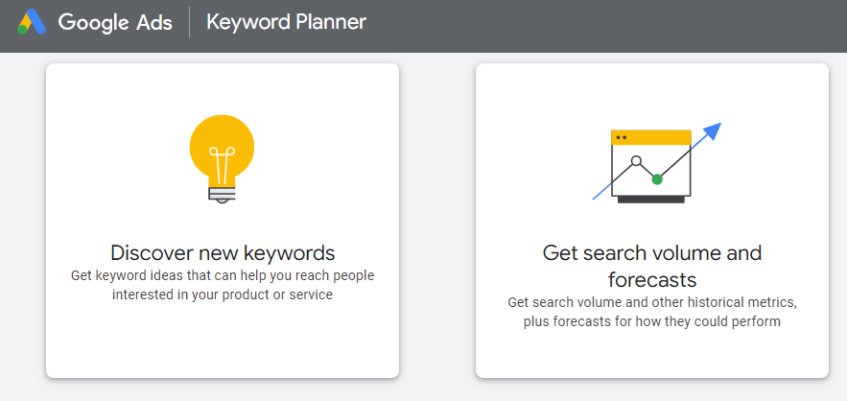This screenshot has width=847, height=401.
Task: Click the dark stand under the chart illustration
Action: (651, 200)
